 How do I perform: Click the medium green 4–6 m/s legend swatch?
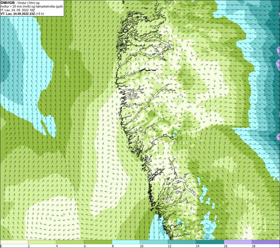tap(70, 242)
